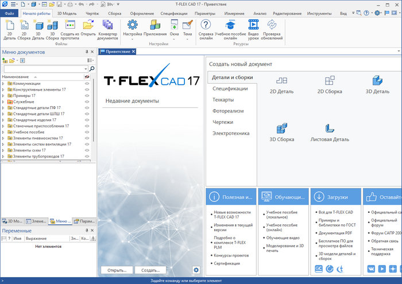
Task: Click the Создать... button
Action: point(150,270)
